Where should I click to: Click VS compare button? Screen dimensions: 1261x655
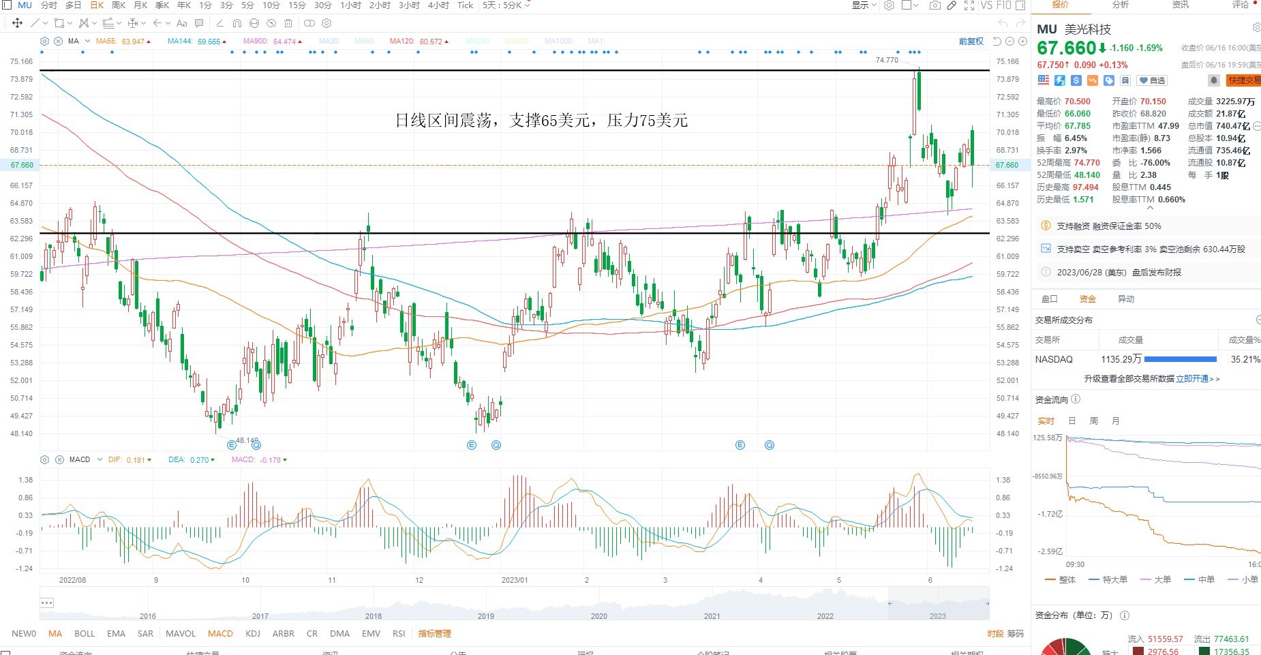pyautogui.click(x=986, y=5)
